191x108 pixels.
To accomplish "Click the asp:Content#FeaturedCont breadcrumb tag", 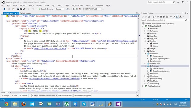I will (45, 96).
